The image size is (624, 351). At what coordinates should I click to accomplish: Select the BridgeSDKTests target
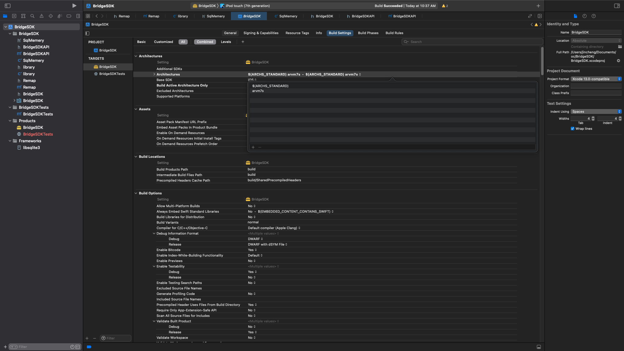pos(112,74)
